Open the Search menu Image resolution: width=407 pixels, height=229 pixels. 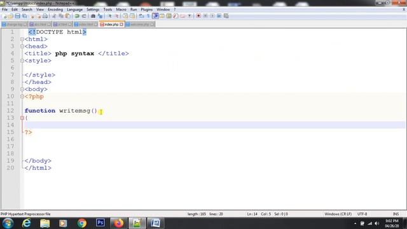27,10
